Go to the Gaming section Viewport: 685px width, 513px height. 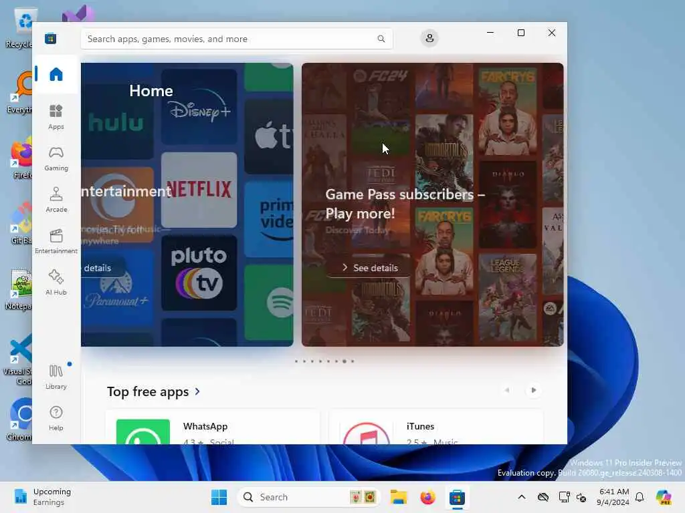click(56, 158)
